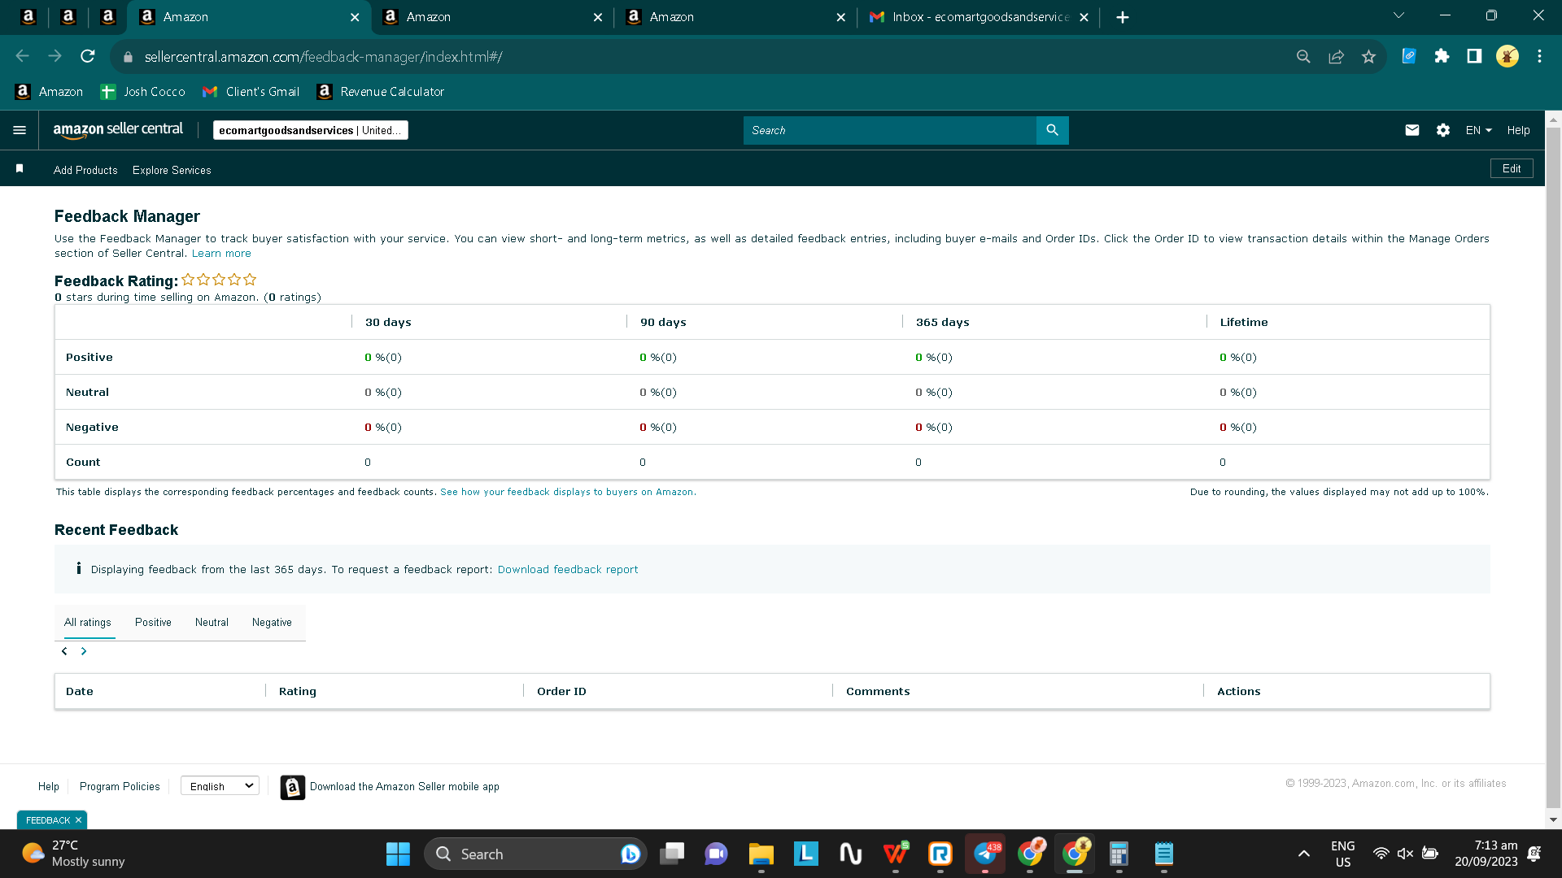Open File Explorer from the taskbar
This screenshot has height=878, width=1562.
761,854
